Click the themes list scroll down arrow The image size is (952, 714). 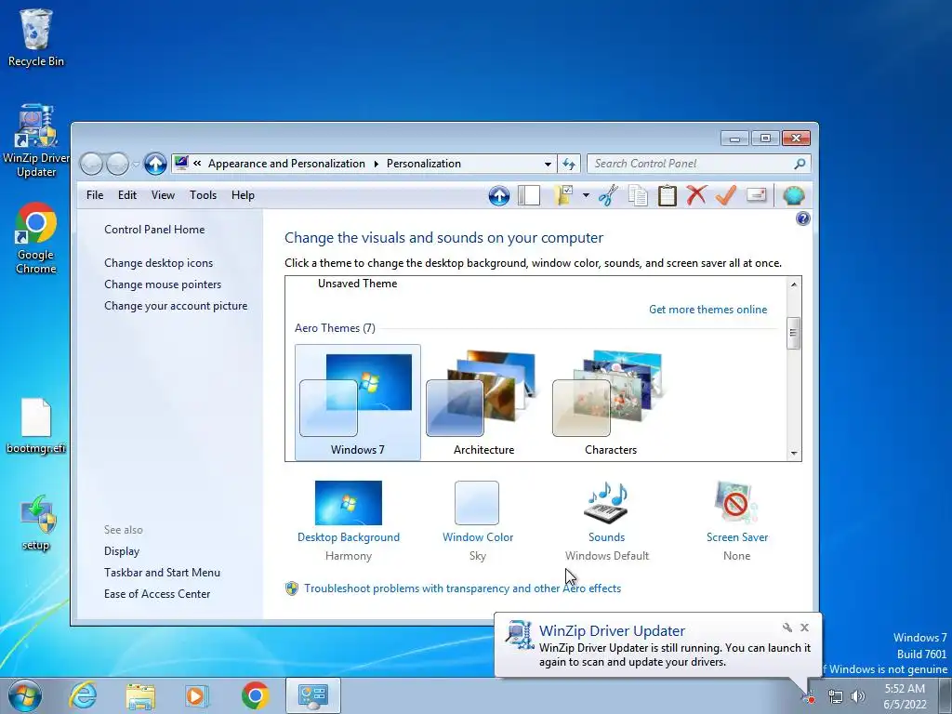(794, 454)
